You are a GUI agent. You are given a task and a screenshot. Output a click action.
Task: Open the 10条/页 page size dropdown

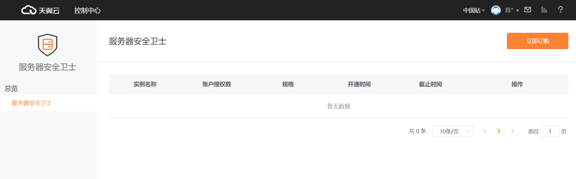coord(453,131)
